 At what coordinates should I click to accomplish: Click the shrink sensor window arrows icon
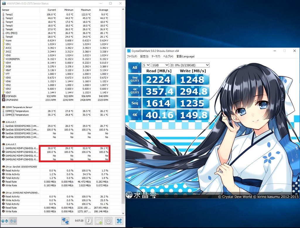click(13, 221)
